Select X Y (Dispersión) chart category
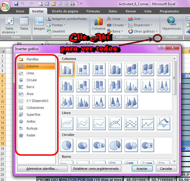This screenshot has height=181, width=190. coord(36,101)
